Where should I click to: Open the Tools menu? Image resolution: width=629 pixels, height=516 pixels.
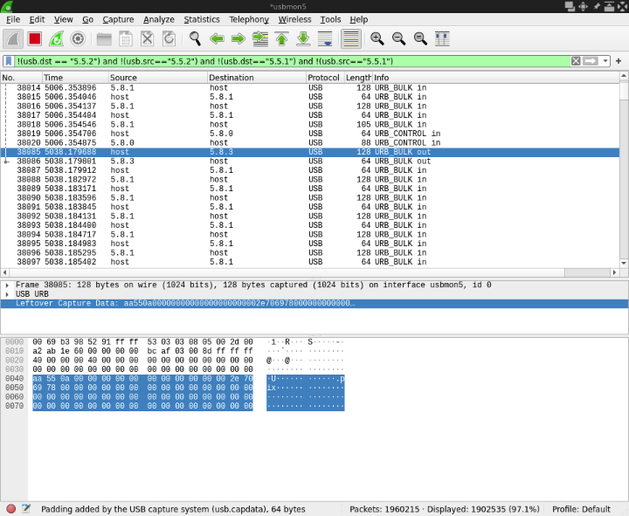click(330, 20)
